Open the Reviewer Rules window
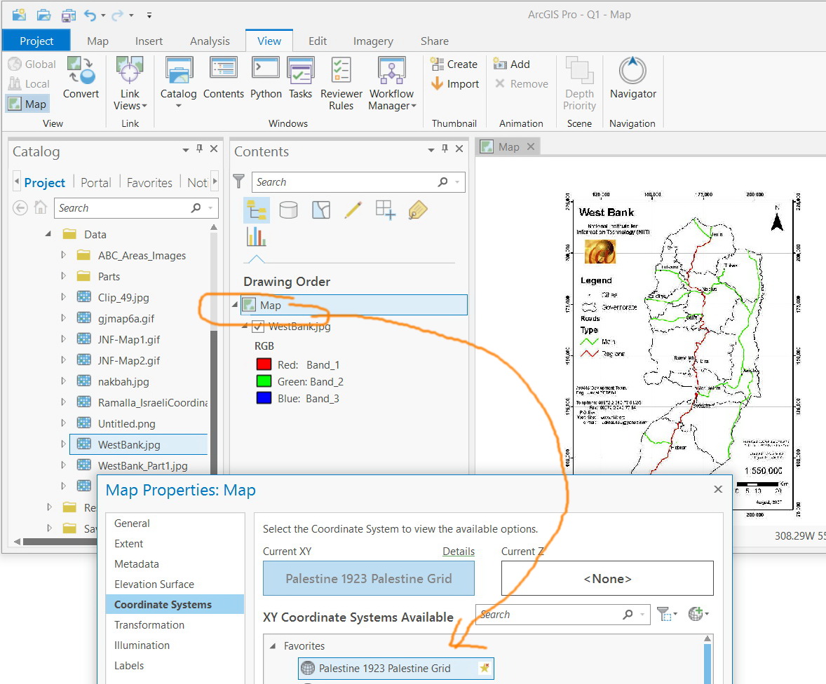The height and width of the screenshot is (684, 826). 341,83
